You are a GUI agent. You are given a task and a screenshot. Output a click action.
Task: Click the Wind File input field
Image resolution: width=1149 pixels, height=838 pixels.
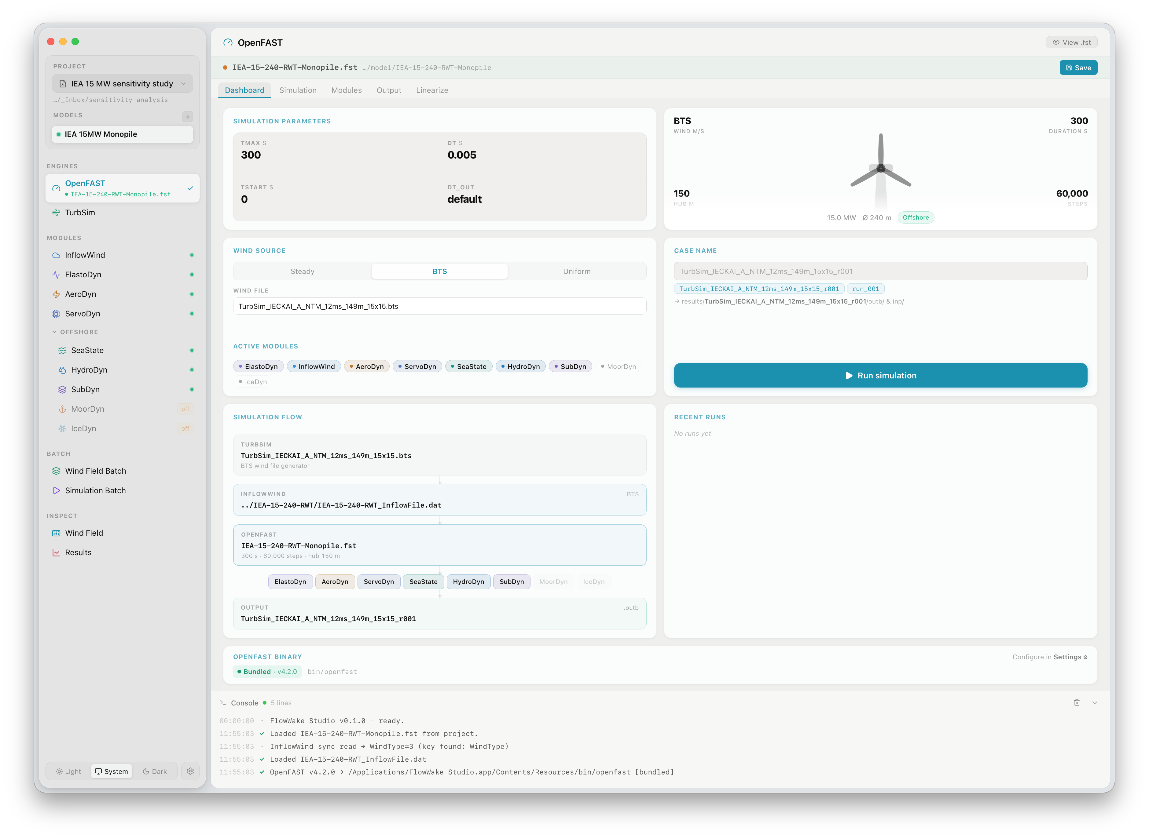(439, 306)
